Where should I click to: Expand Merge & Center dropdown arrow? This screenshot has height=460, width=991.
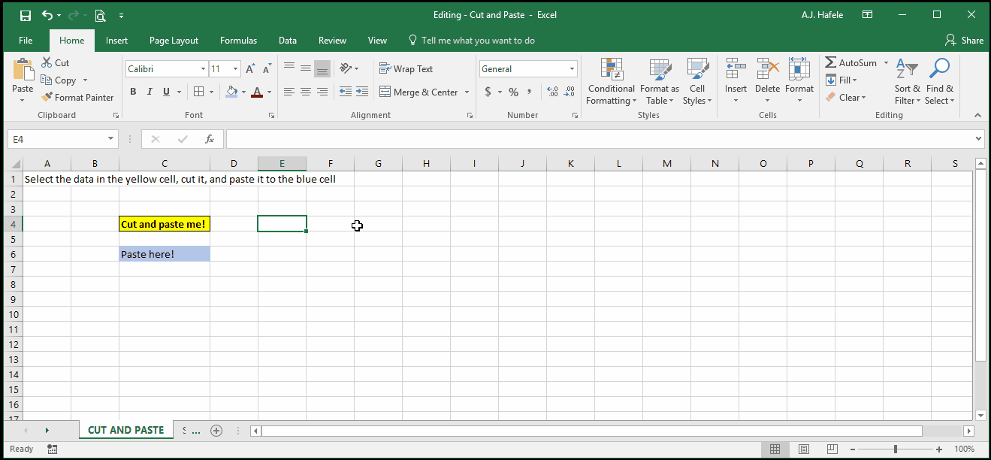(467, 92)
